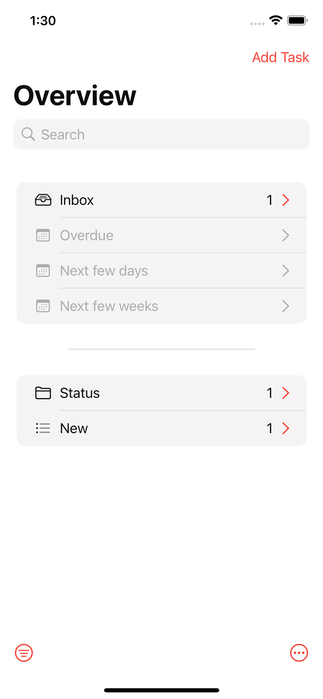323x699 pixels.
Task: Expand New list via red chevron
Action: click(x=285, y=428)
